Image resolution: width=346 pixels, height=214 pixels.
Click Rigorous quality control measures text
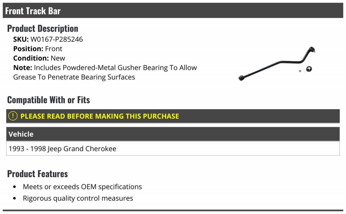tap(78, 198)
